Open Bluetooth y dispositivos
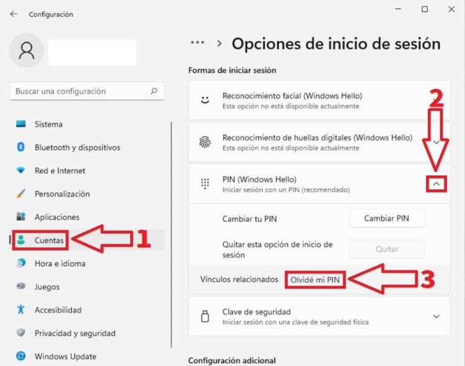The height and width of the screenshot is (366, 465). 77,147
